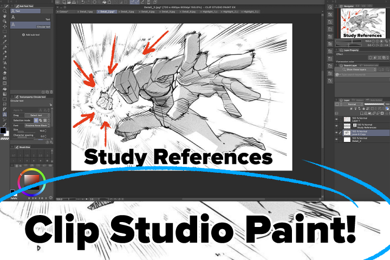
Task: Toggle visibility of pose 6 Copy layer
Action: point(336,133)
